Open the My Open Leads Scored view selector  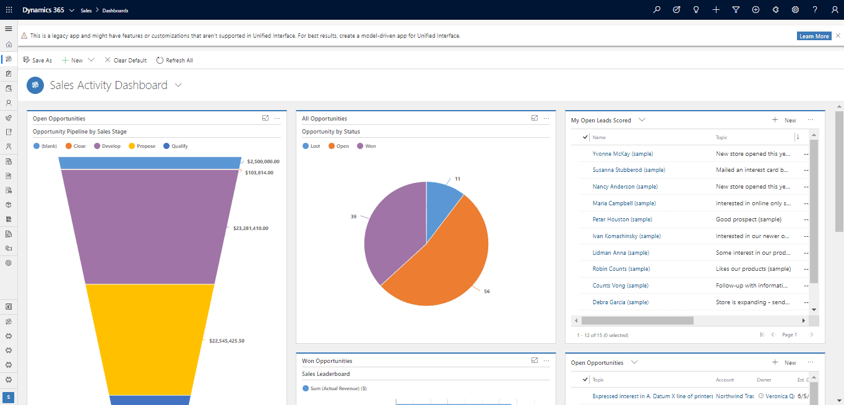tap(642, 120)
